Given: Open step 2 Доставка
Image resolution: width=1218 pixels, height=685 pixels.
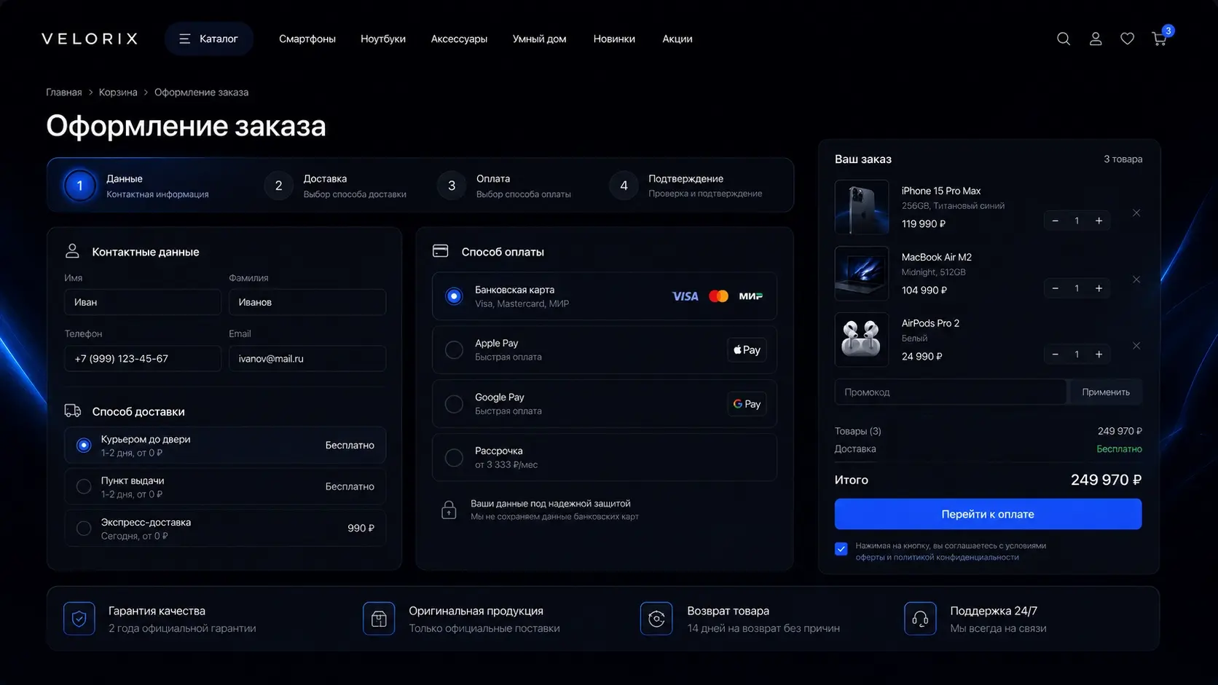Looking at the screenshot, I should (x=336, y=186).
